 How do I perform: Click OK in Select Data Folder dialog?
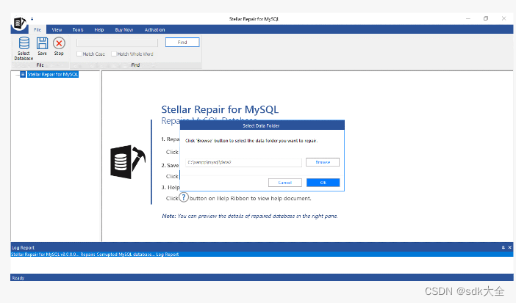[x=323, y=183]
